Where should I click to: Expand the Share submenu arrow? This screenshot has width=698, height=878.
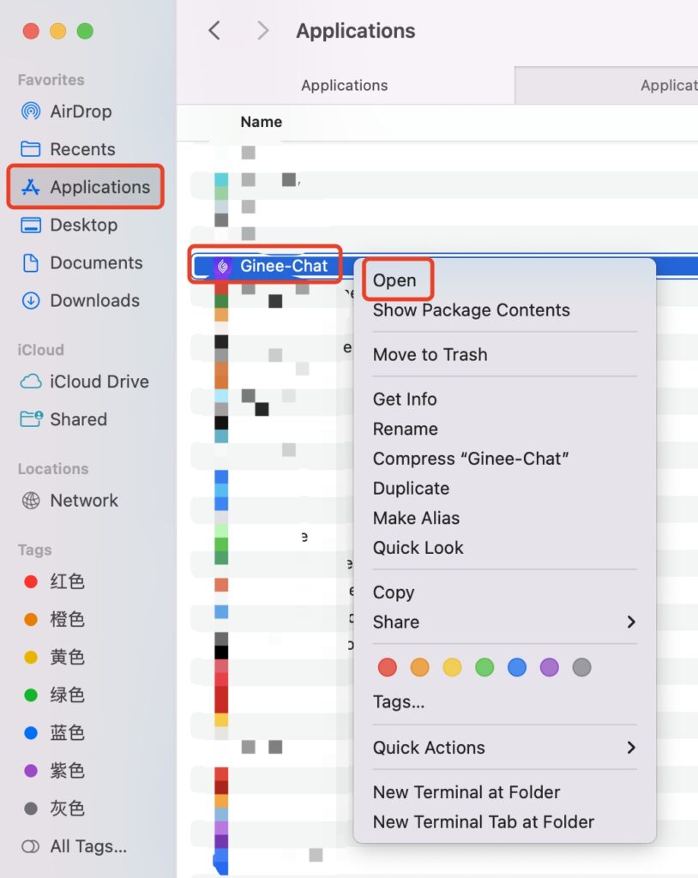pos(631,622)
